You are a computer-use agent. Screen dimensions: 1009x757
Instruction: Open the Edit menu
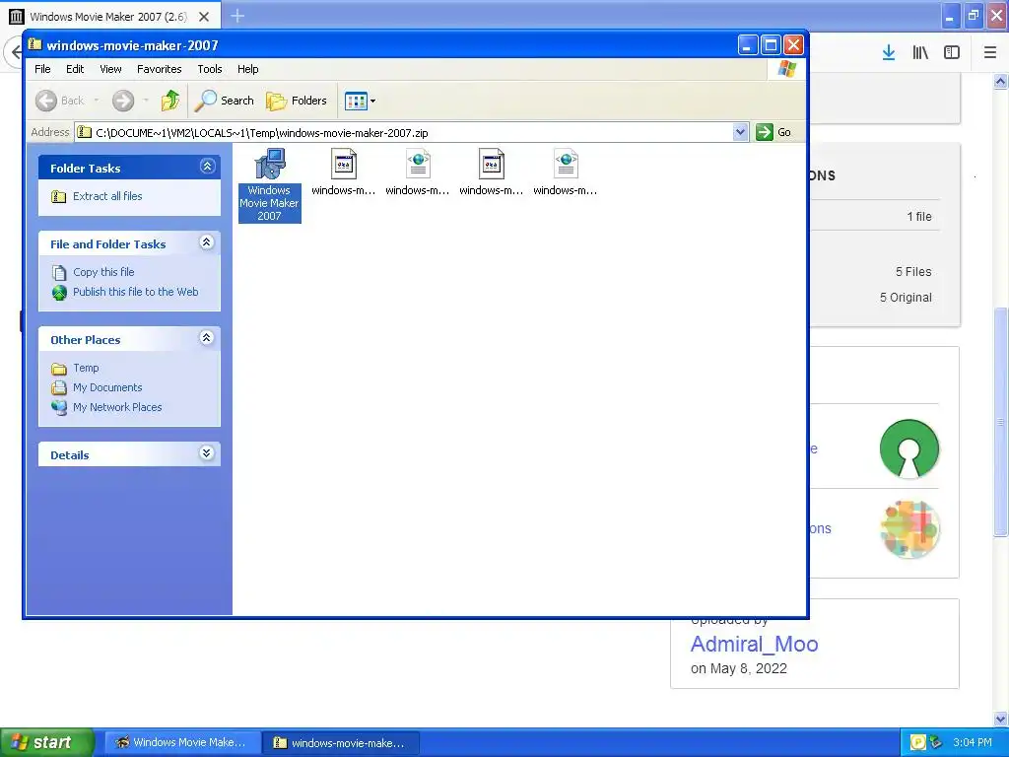pyautogui.click(x=75, y=69)
